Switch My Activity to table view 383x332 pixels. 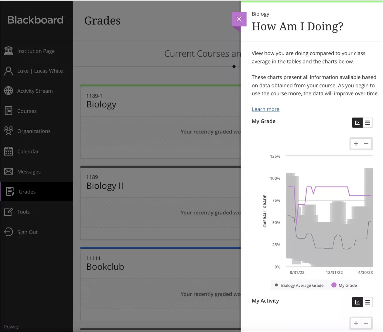[367, 302]
